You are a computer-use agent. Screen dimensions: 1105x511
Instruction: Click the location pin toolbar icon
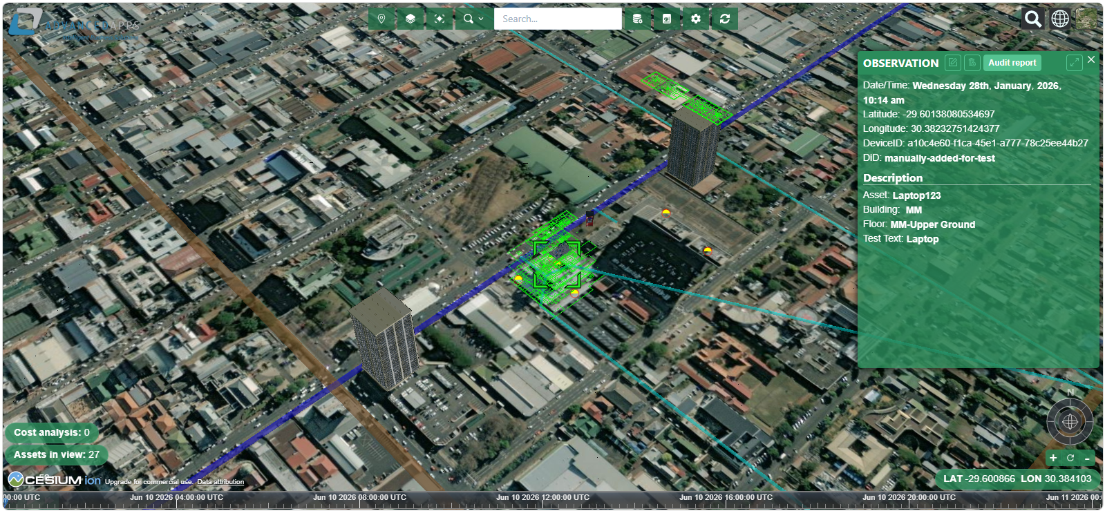click(x=381, y=19)
